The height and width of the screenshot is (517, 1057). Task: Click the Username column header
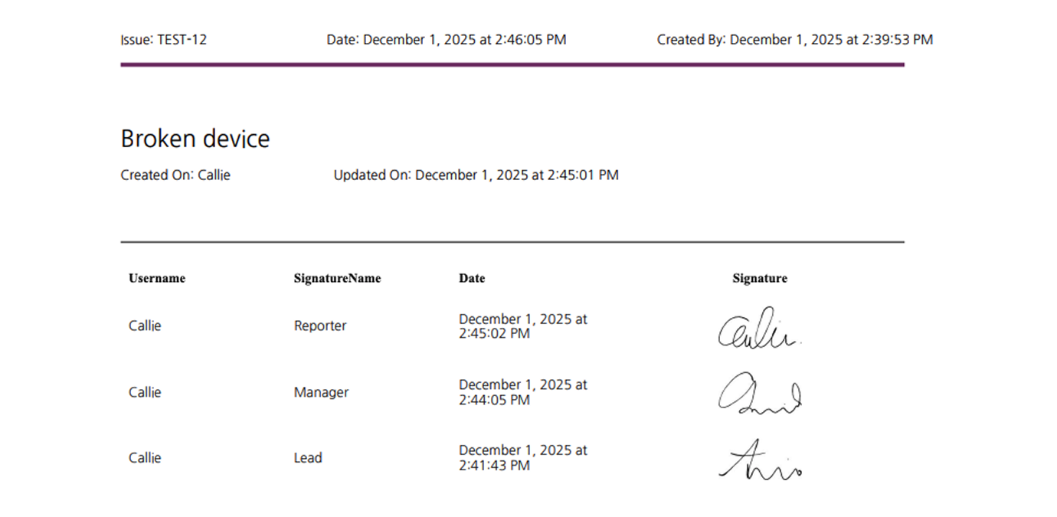[x=157, y=278]
